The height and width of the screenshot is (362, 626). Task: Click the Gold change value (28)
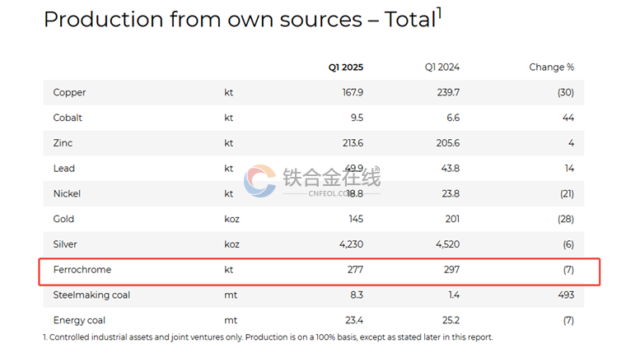click(566, 220)
